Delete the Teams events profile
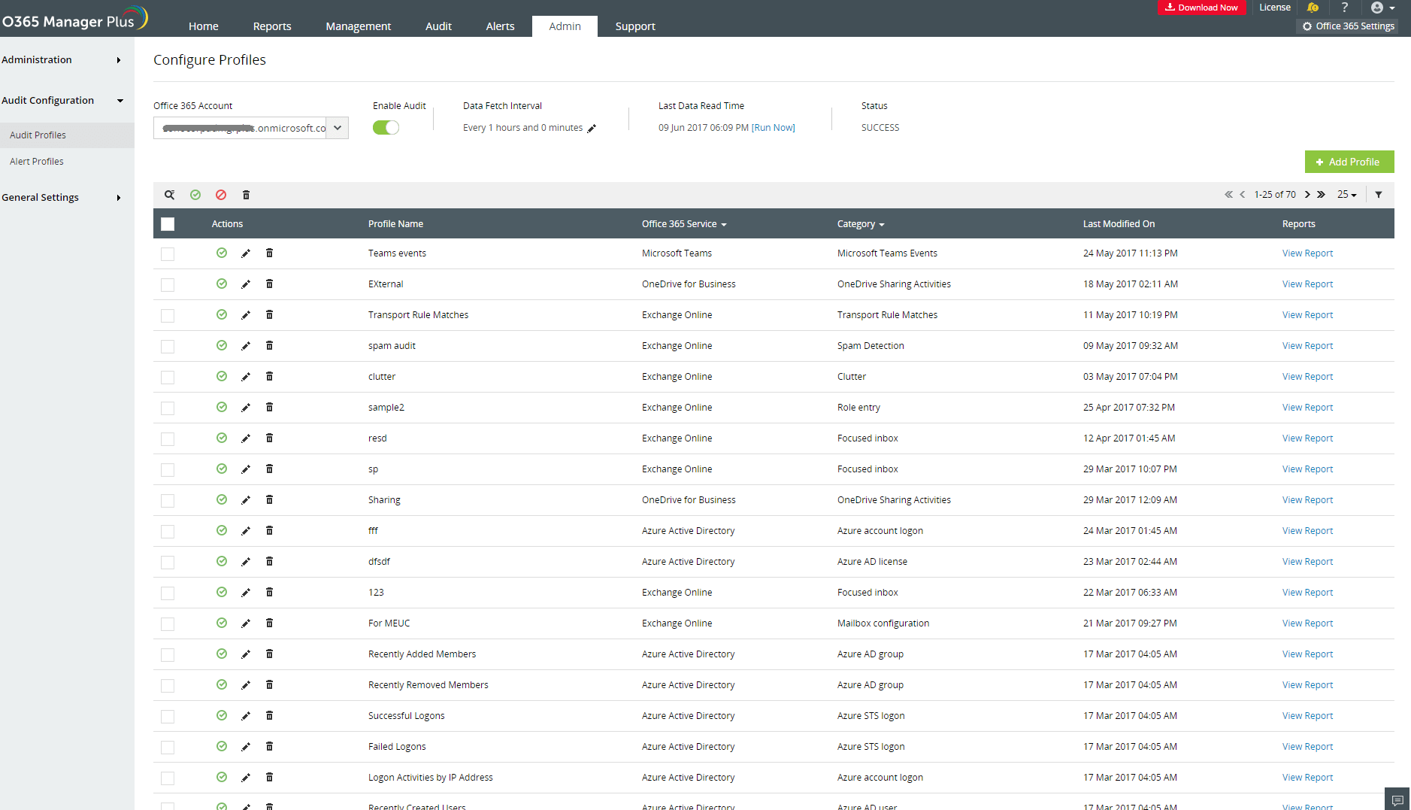1411x810 pixels. coord(269,253)
